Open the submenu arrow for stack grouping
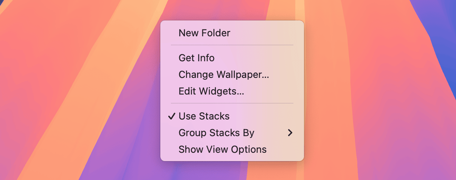This screenshot has height=180, width=456. [290, 133]
